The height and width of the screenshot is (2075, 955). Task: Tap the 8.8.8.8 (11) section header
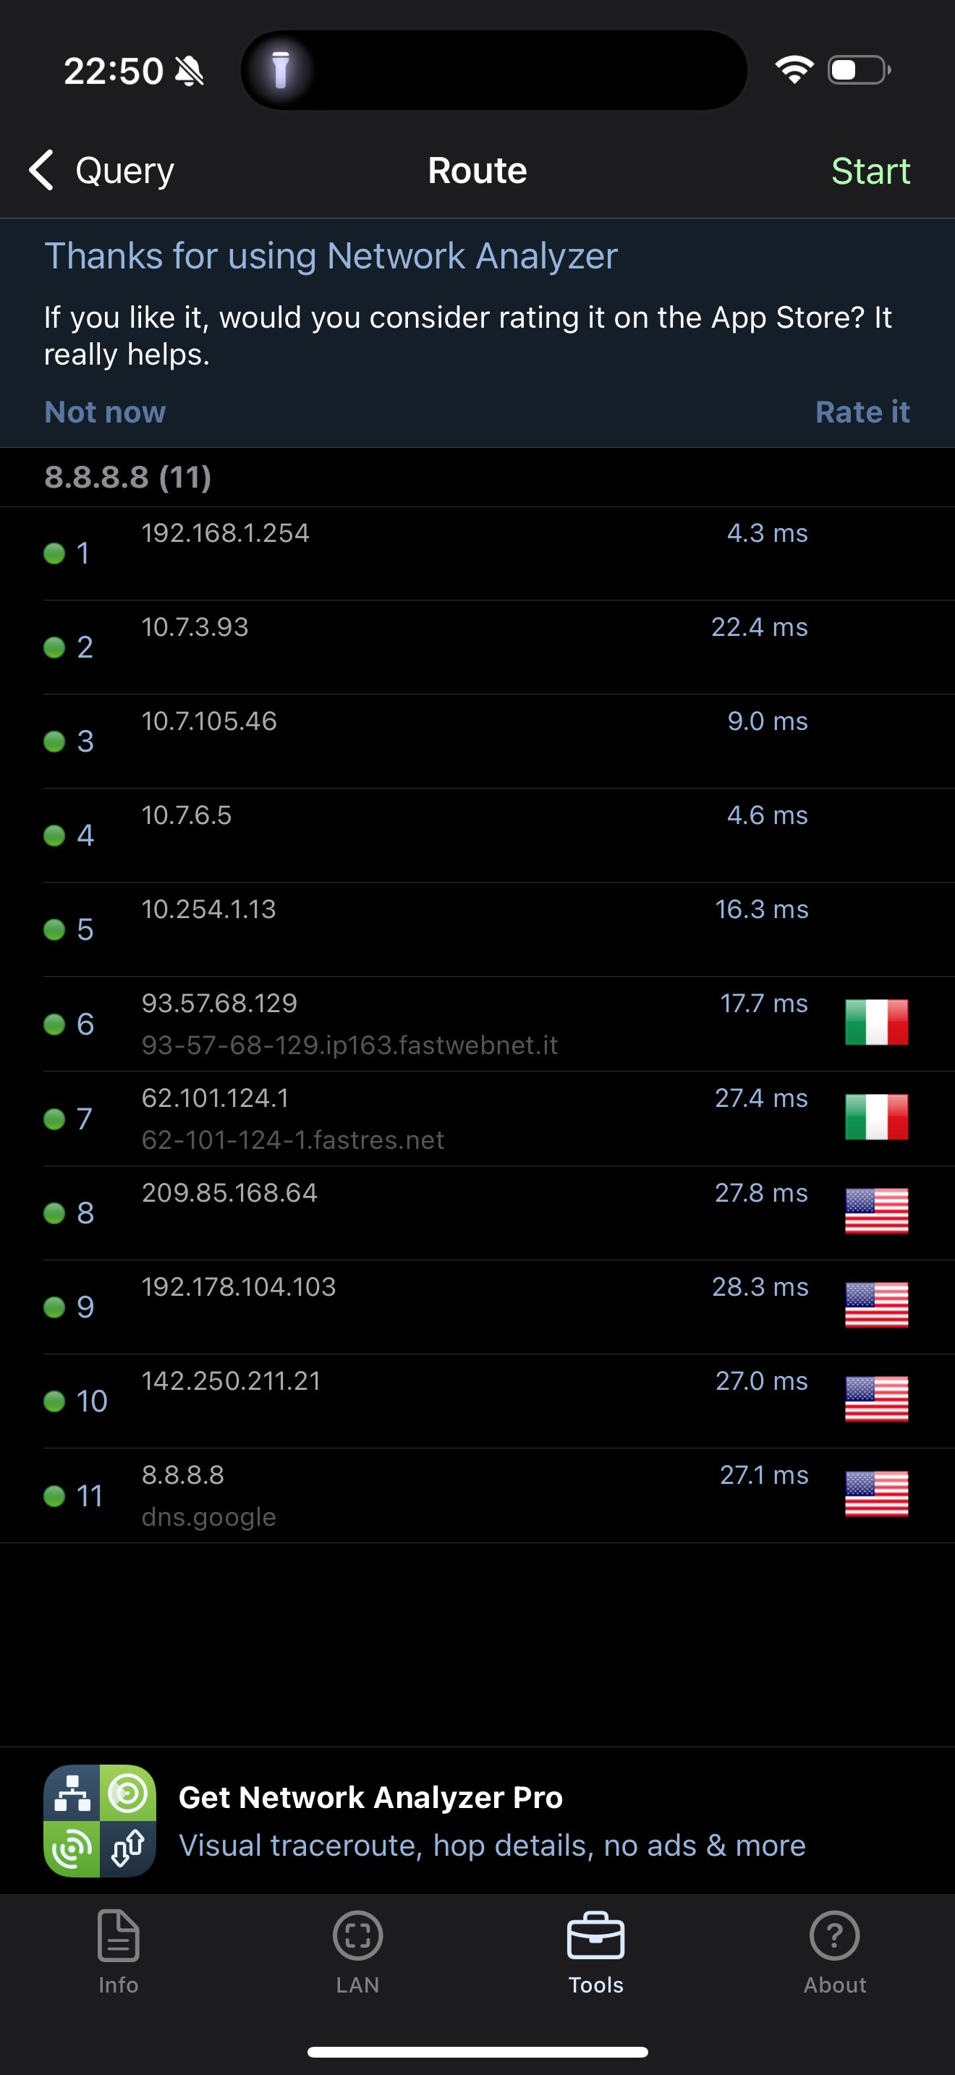pos(128,477)
